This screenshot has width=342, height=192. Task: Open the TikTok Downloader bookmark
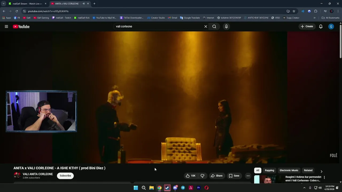click(131, 18)
